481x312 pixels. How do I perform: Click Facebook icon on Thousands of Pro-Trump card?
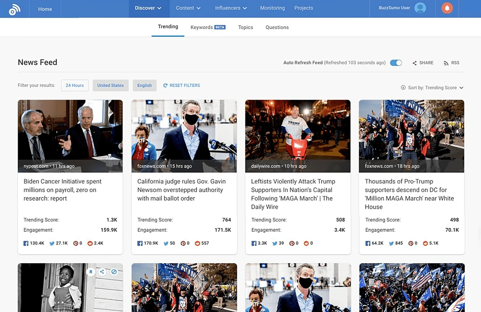[368, 243]
